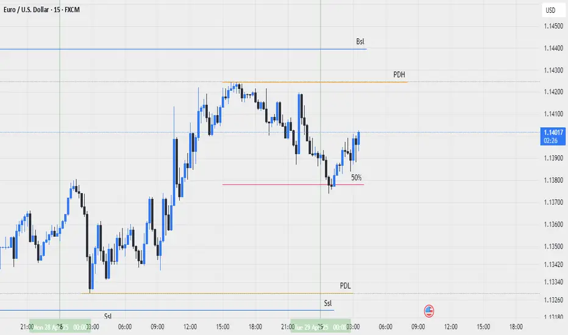Viewport: 568px width, 335px height.
Task: Click the 1.13260 price axis label
Action: (553, 300)
